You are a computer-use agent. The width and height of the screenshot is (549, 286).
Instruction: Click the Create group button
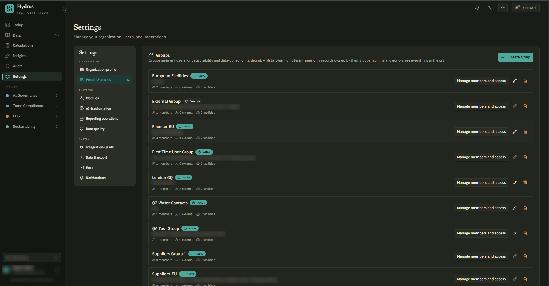[516, 57]
